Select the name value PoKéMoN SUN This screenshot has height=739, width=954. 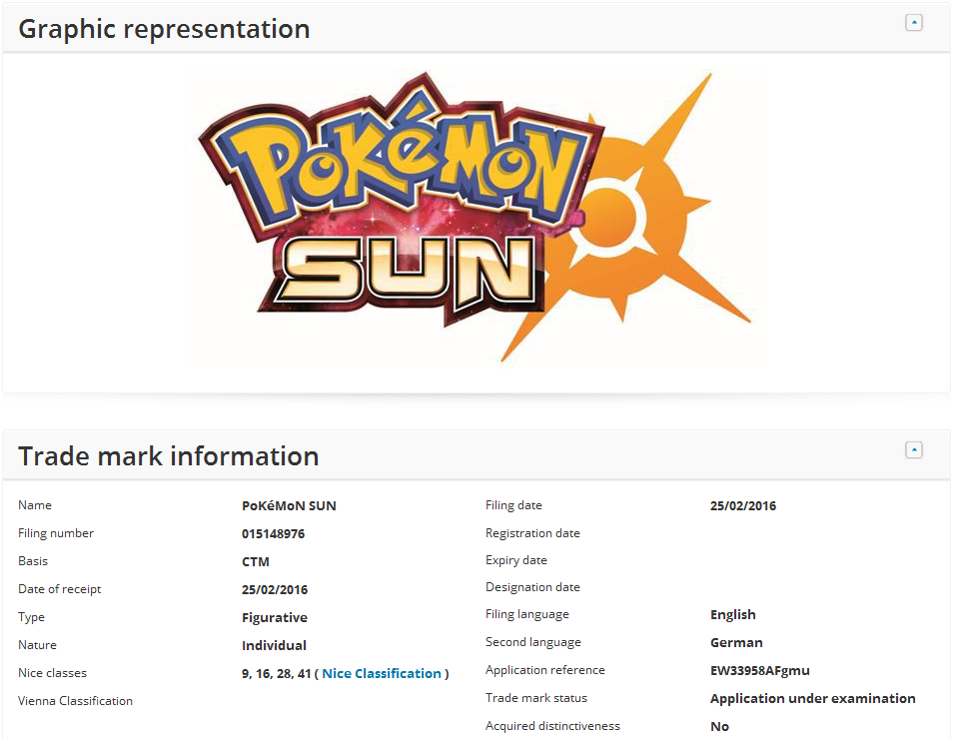click(x=289, y=506)
